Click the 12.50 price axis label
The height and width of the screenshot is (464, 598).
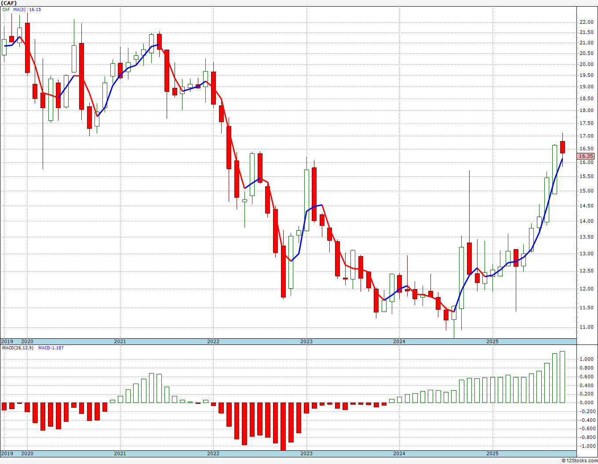click(x=586, y=271)
